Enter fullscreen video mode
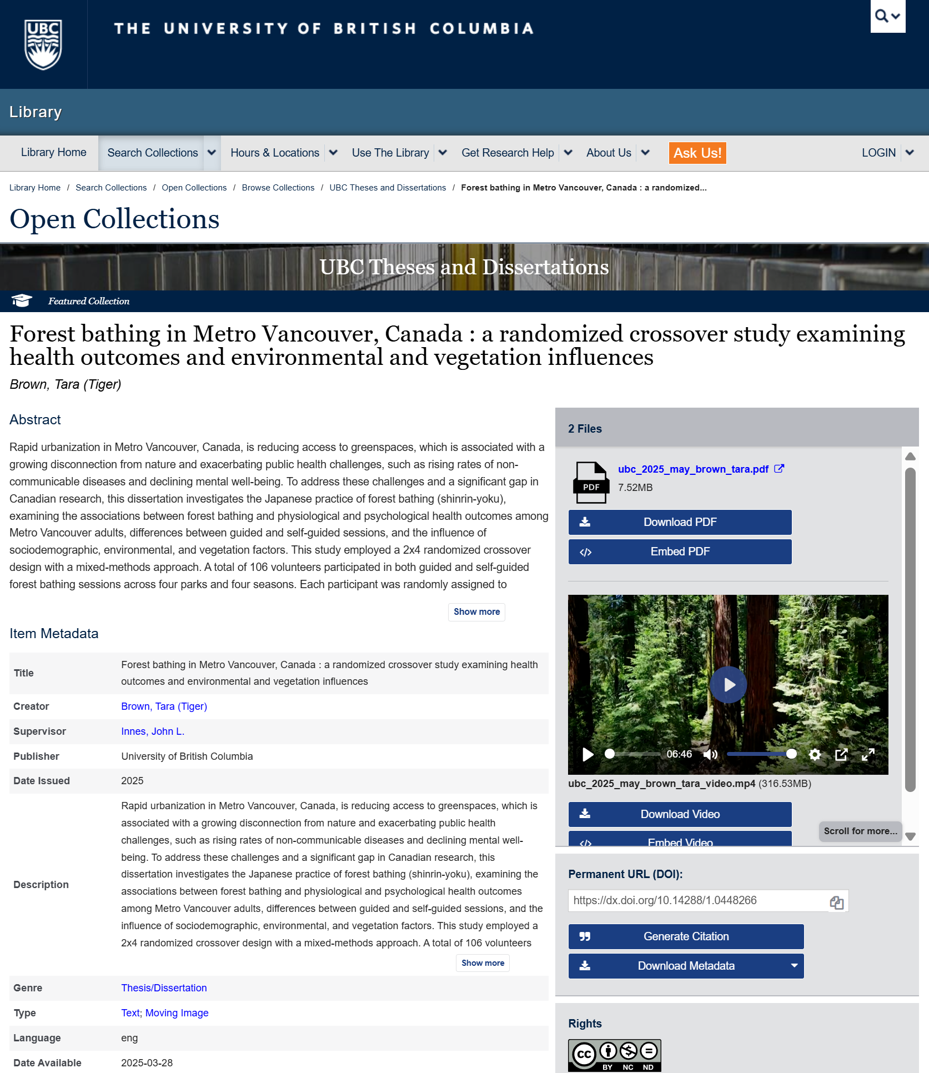929x1073 pixels. pyautogui.click(x=868, y=754)
